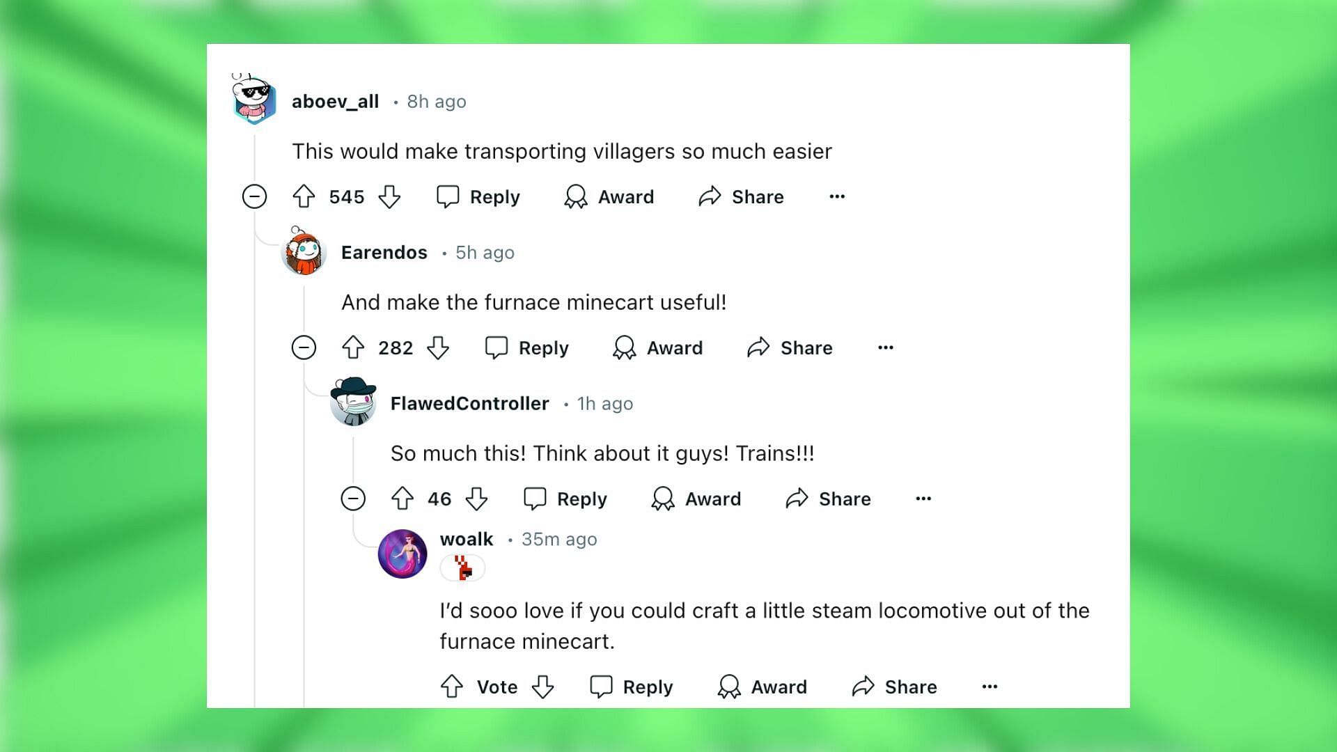1337x752 pixels.
Task: Click Reply on the Earendos comment
Action: [529, 347]
